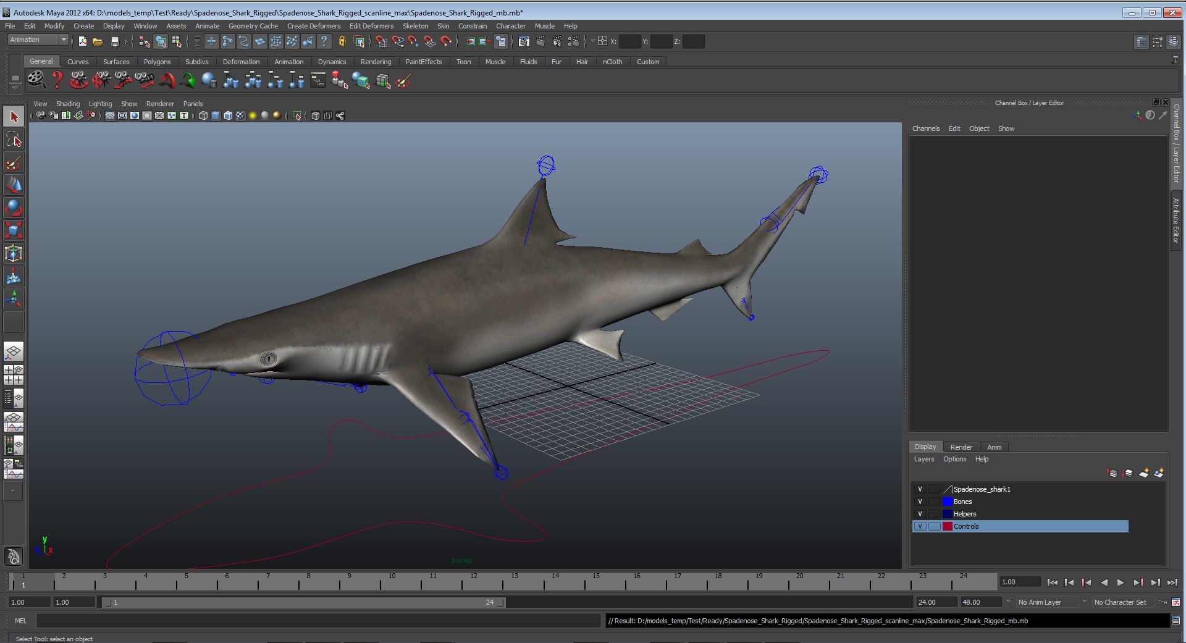Click the current frame field showing 1.00

[x=1020, y=582]
